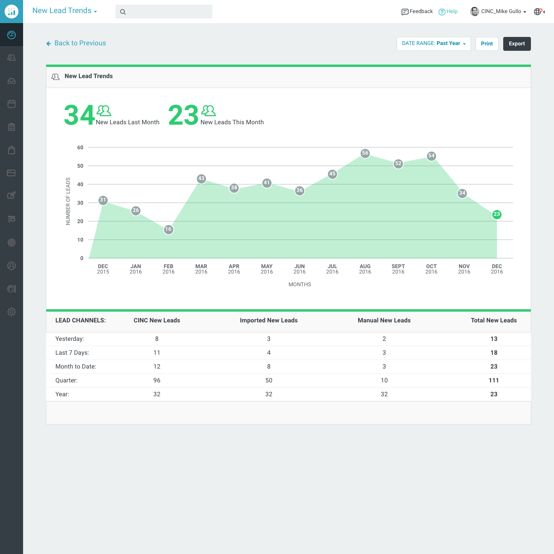Screen dimensions: 554x554
Task: Click the Imported New Leads column header
Action: [269, 320]
